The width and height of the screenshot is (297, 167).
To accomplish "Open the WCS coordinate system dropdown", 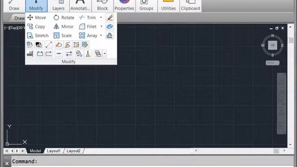I will [x=272, y=63].
